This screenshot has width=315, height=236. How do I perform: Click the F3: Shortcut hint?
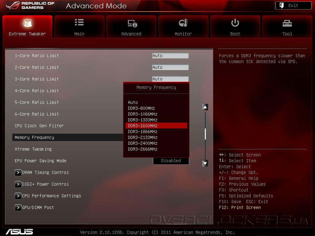234,190
